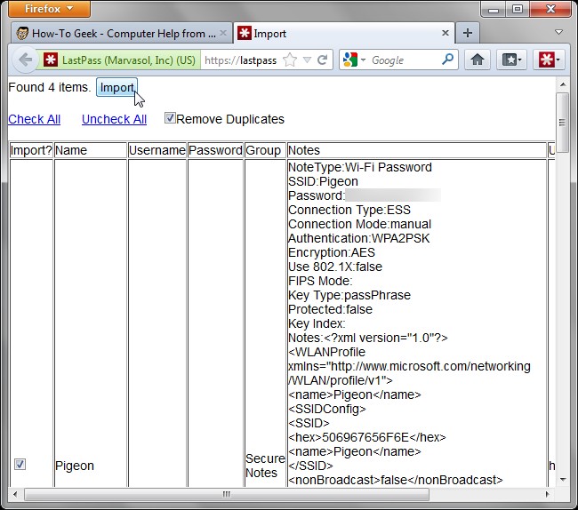
Task: Click the Import tab LastPass favicon
Action: click(x=244, y=33)
